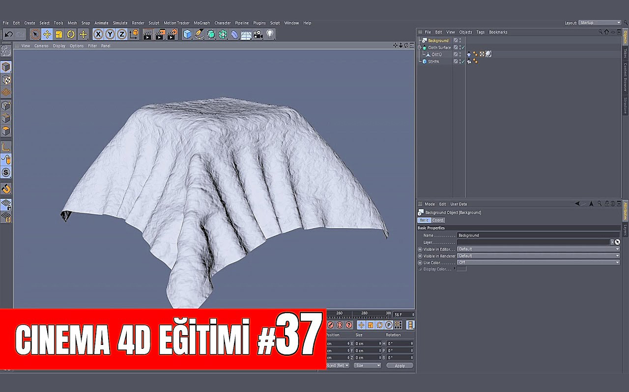Viewport: 629px width, 392px height.
Task: Open Edit Render Settings gear clapperboard
Action: pos(172,34)
